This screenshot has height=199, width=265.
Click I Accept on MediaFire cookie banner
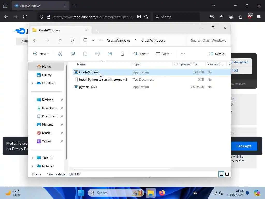243,146
